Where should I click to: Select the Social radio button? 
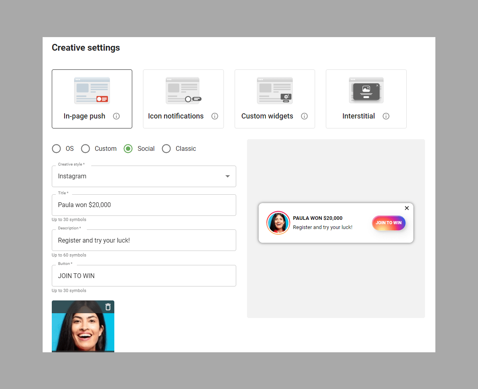tap(128, 149)
